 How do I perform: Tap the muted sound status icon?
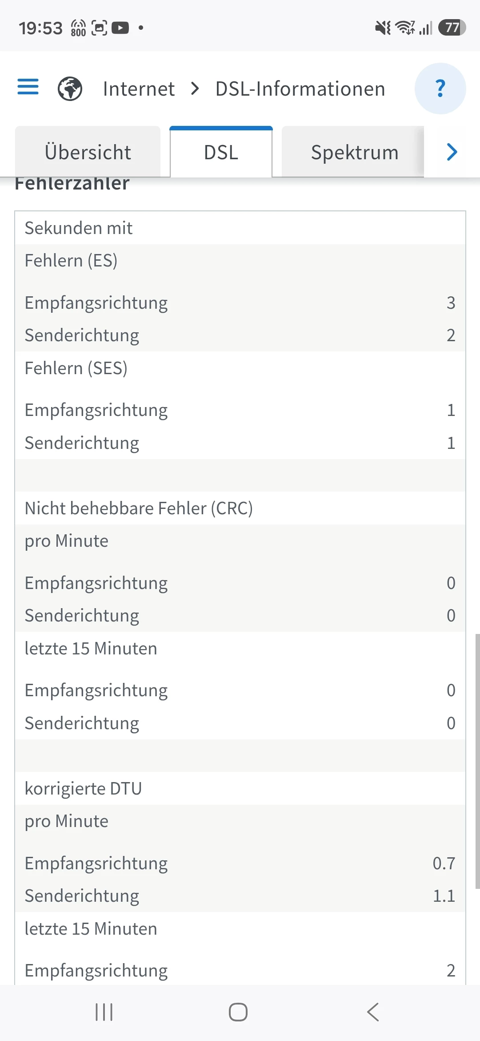tap(383, 28)
